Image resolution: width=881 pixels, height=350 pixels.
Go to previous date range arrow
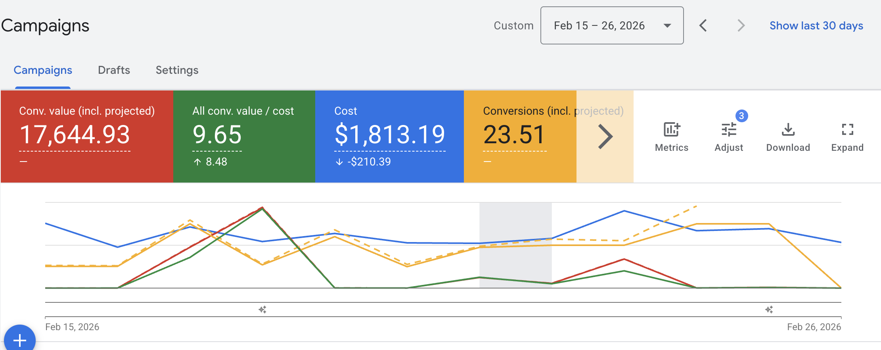pyautogui.click(x=703, y=25)
